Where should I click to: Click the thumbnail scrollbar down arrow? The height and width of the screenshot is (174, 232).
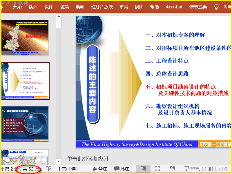pos(59,161)
